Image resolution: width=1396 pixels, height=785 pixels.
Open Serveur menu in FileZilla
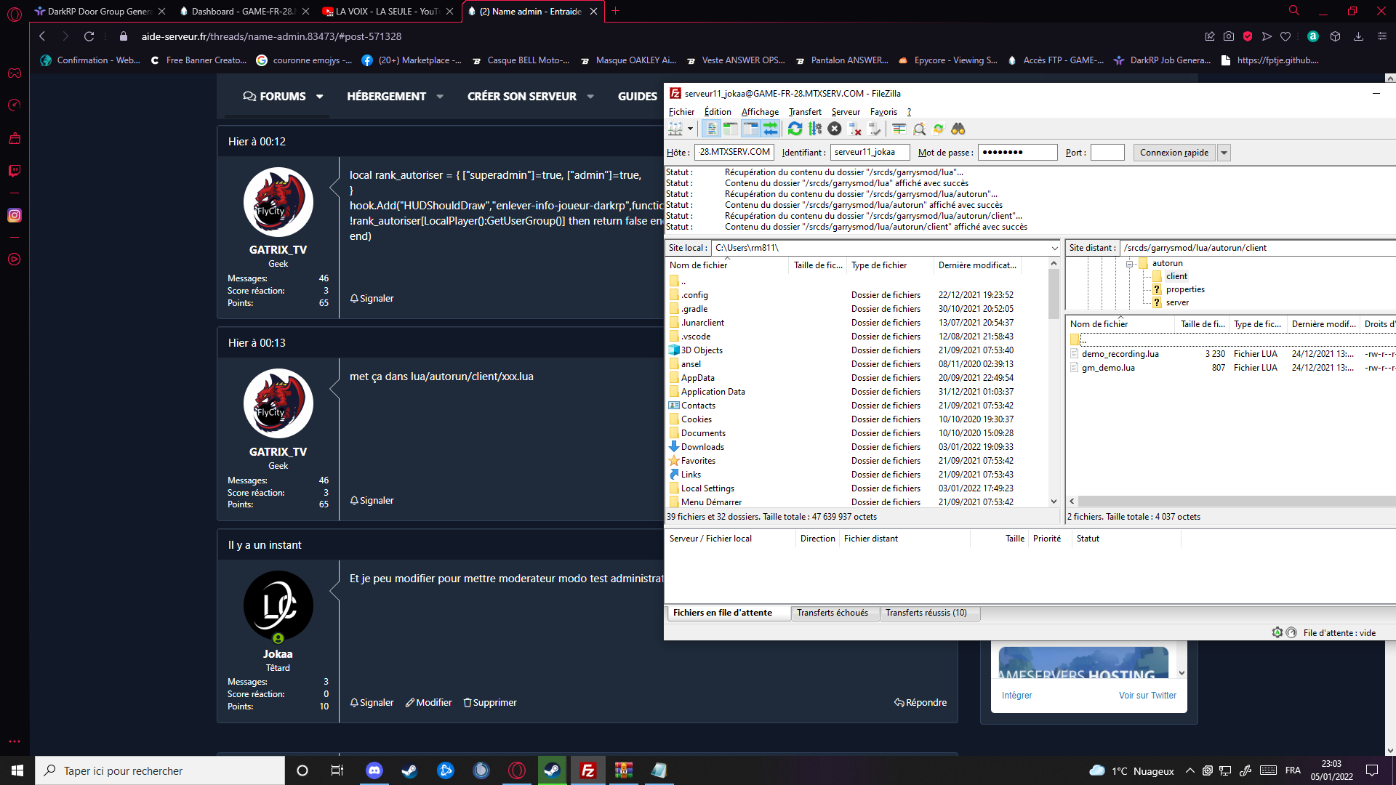point(846,112)
